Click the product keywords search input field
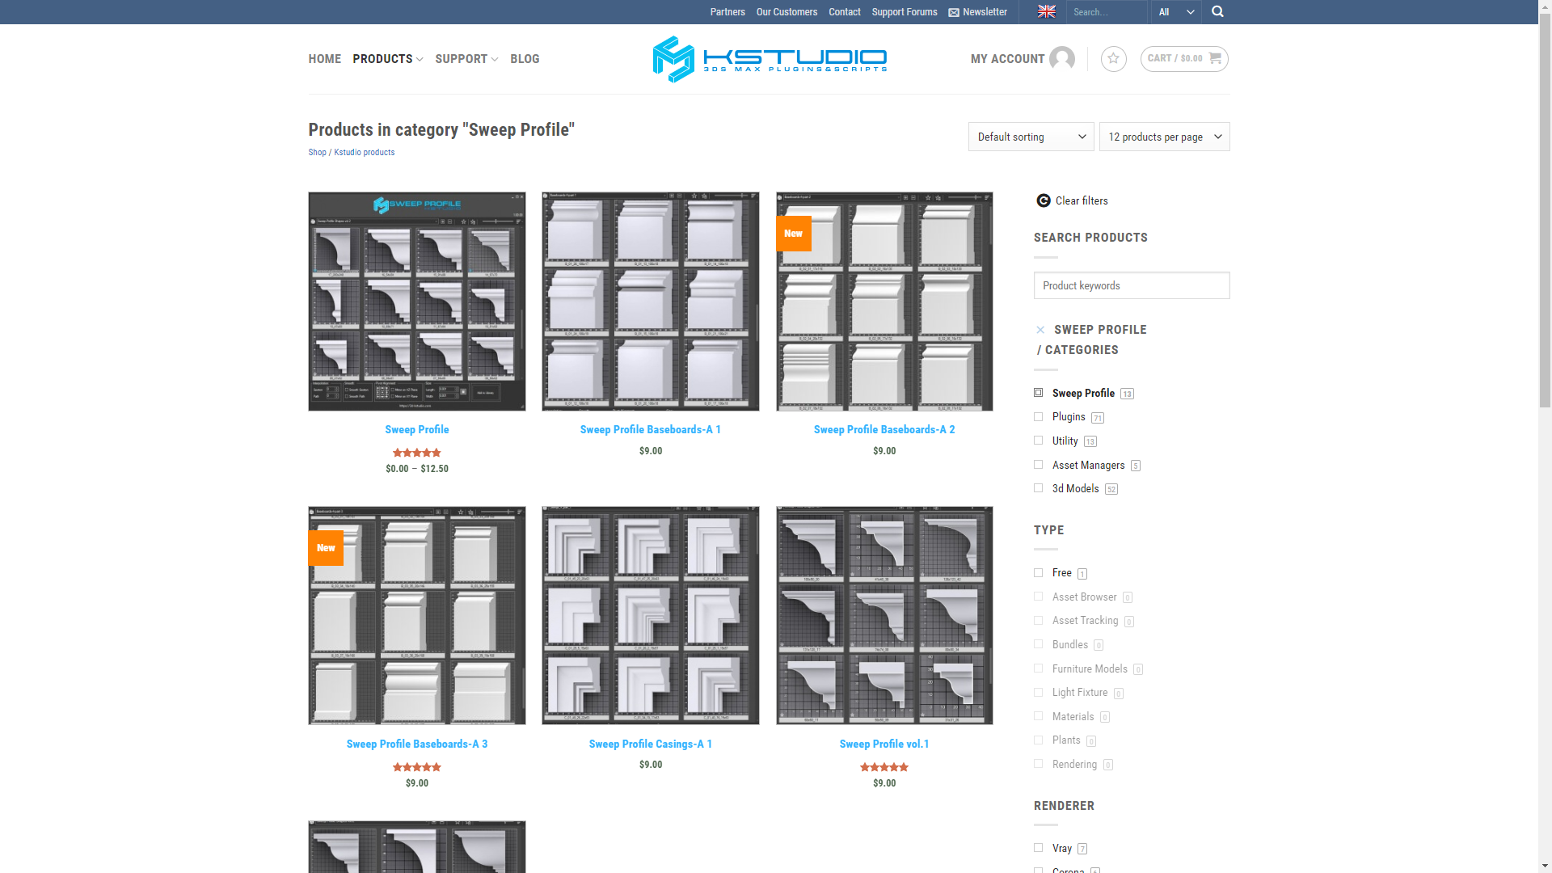 pyautogui.click(x=1131, y=285)
